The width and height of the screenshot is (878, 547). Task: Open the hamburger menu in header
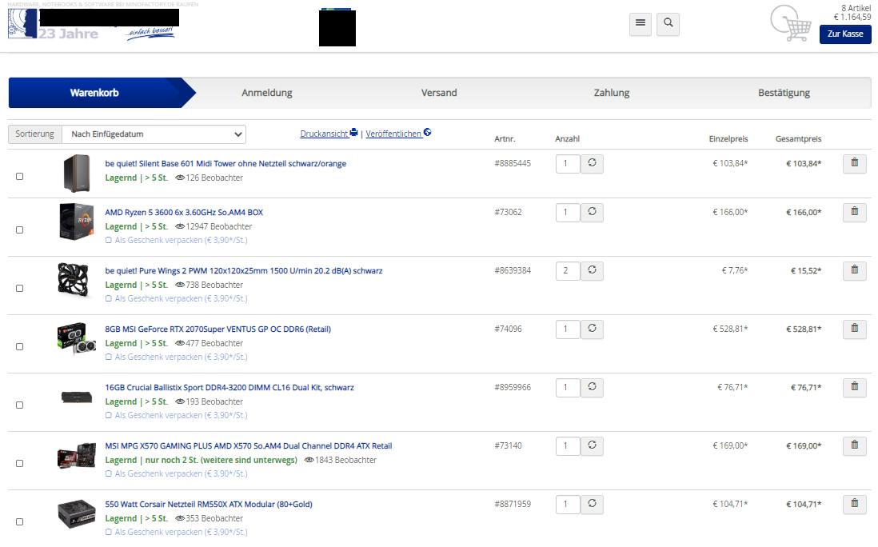pyautogui.click(x=640, y=24)
